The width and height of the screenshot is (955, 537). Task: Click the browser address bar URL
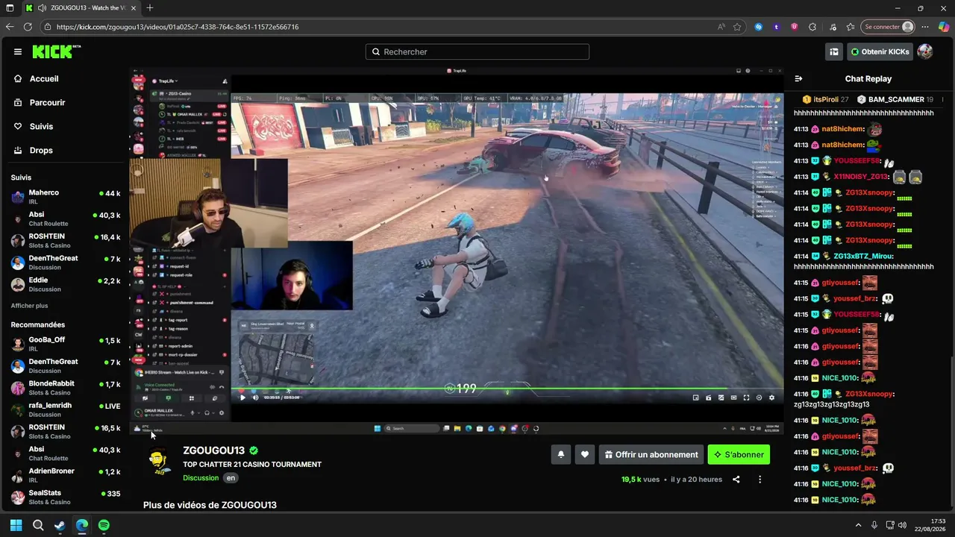(178, 27)
